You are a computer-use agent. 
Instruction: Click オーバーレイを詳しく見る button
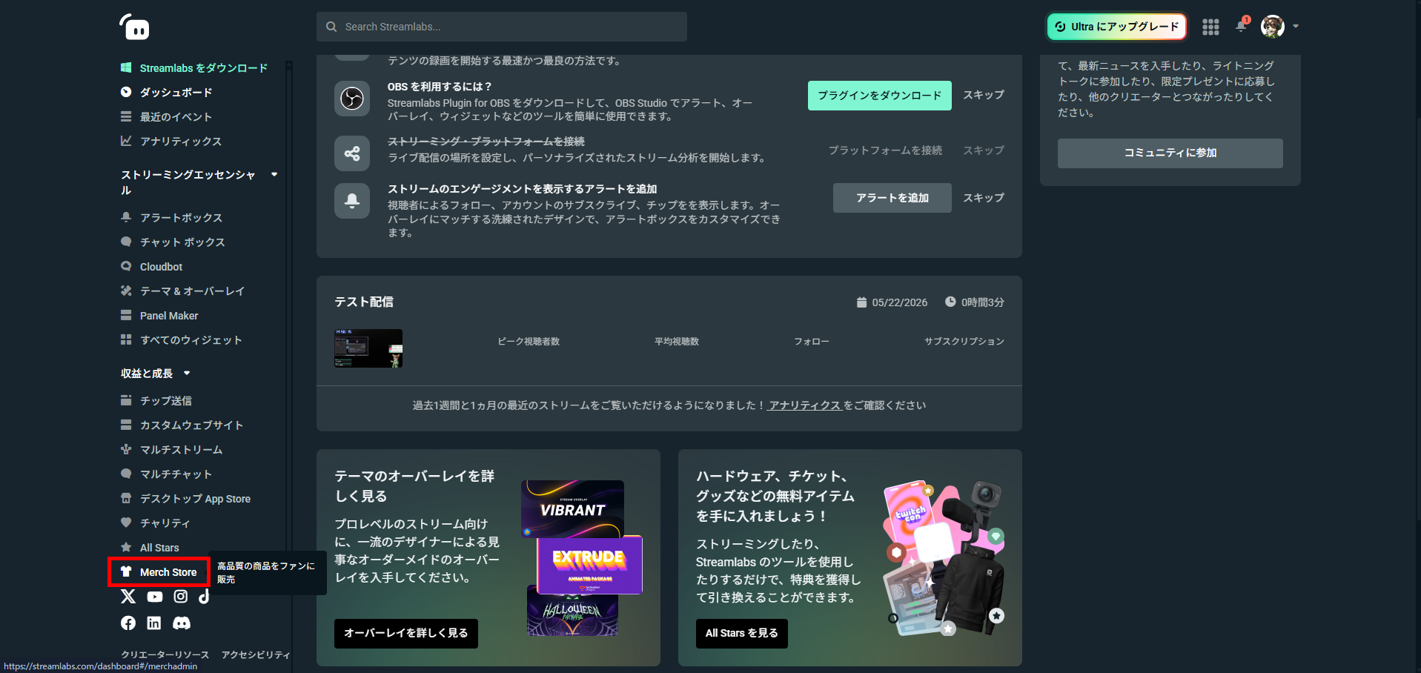(x=406, y=634)
